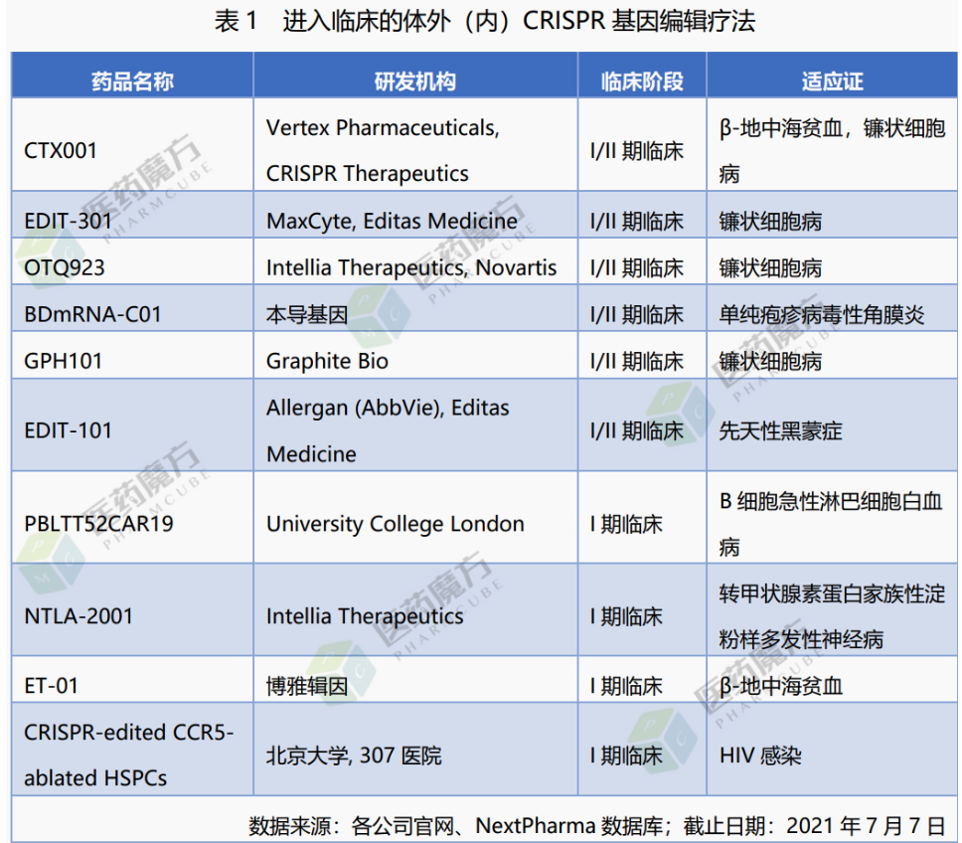The width and height of the screenshot is (962, 843).
Task: Click the drug name PBLTT52CAR19
Action: [98, 524]
